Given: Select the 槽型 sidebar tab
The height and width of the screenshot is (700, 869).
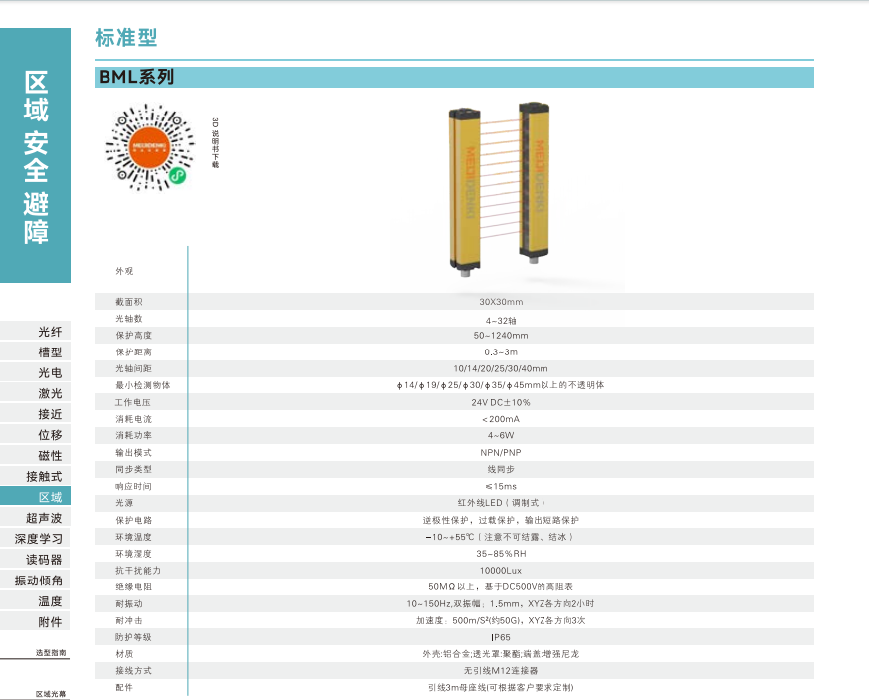Looking at the screenshot, I should click(x=49, y=352).
